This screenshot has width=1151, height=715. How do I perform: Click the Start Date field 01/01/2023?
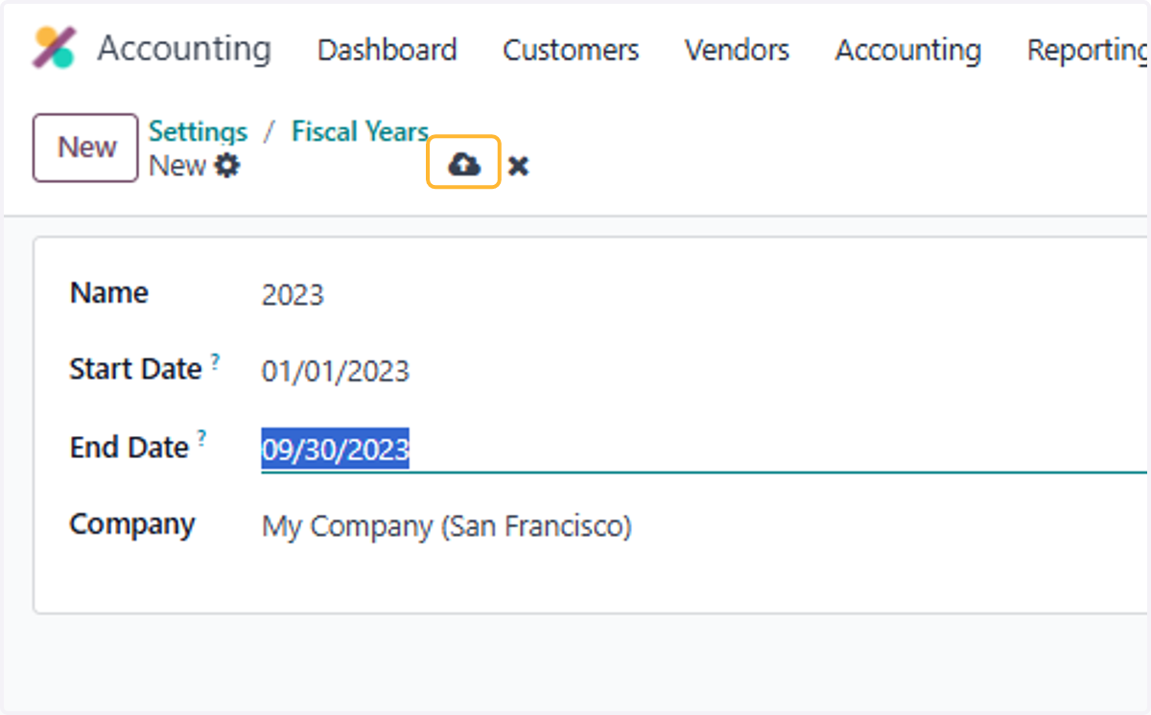click(x=704, y=371)
